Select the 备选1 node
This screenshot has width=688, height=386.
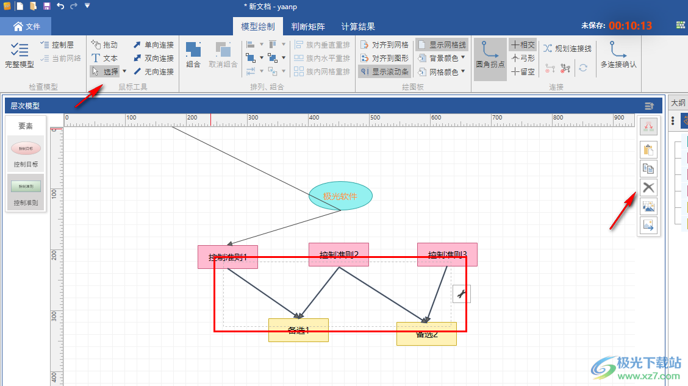coord(298,331)
